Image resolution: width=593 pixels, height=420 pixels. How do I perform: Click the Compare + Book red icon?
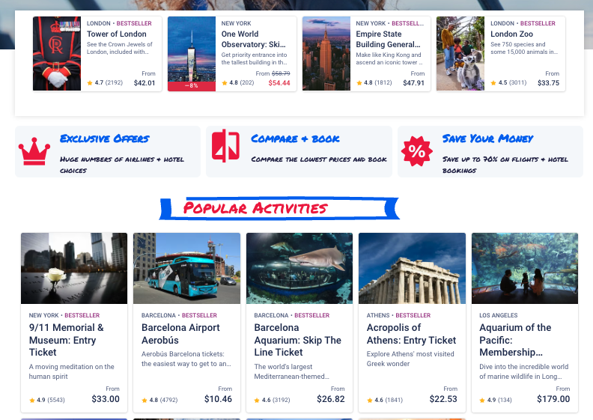[x=225, y=145]
